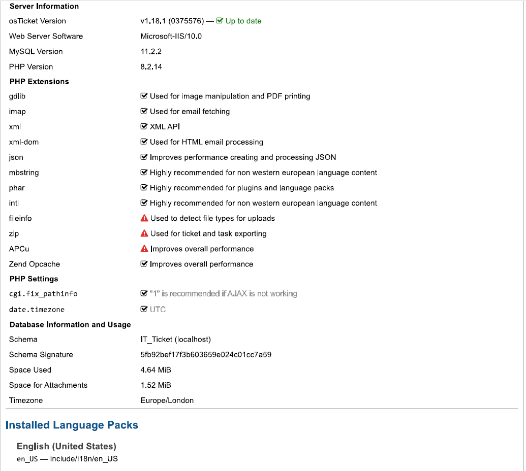Click the PHP Extensions section header
The height and width of the screenshot is (471, 526).
[39, 81]
